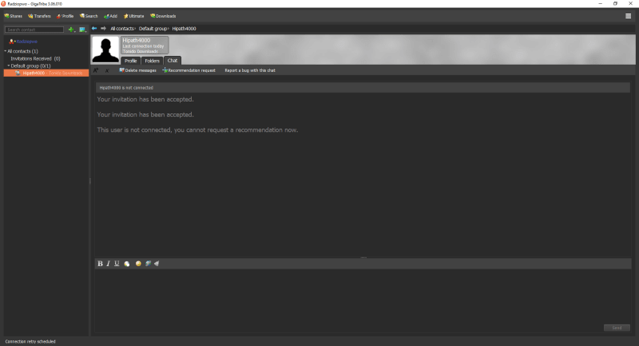The image size is (639, 346).
Task: Click the gray paper plane icon
Action: point(157,264)
